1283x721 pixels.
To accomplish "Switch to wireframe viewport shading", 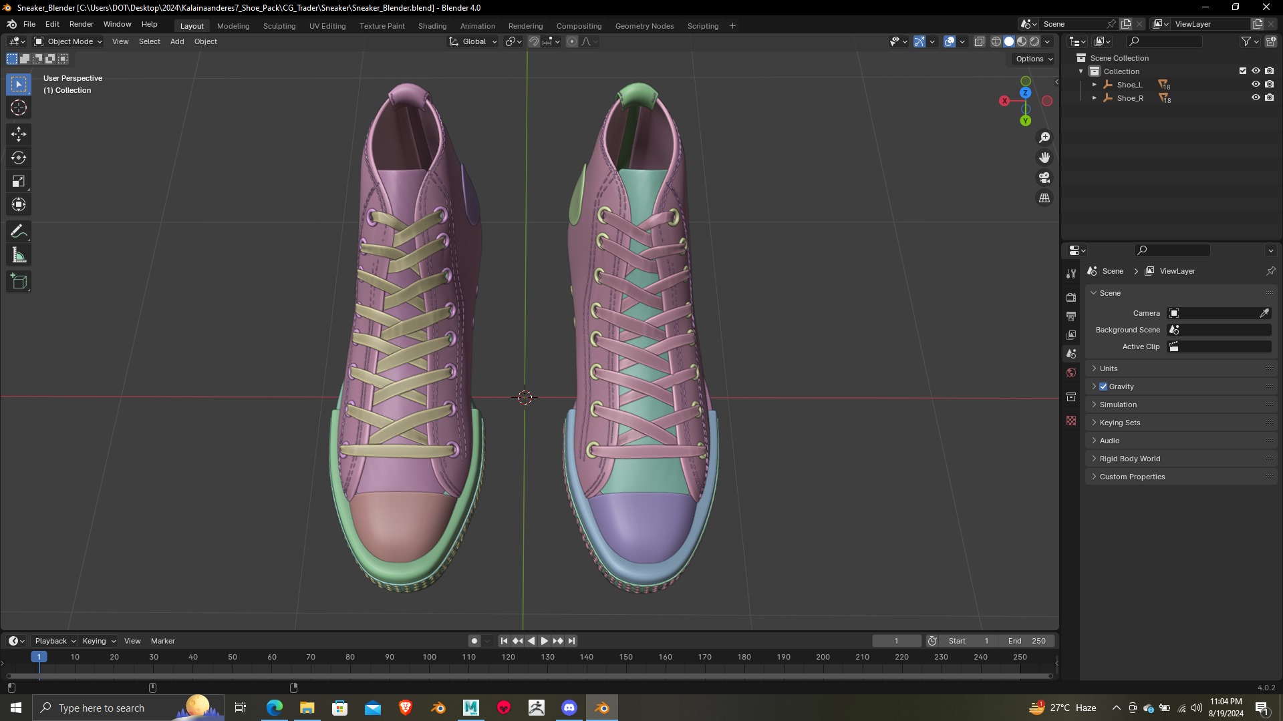I will pyautogui.click(x=996, y=41).
